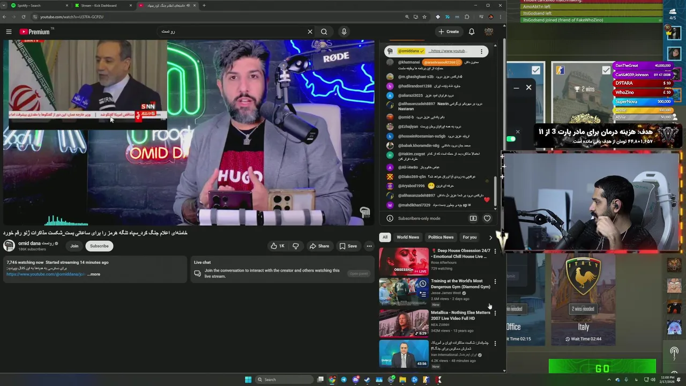The image size is (686, 386).
Task: Open Iran International video thumbnail
Action: [404, 354]
